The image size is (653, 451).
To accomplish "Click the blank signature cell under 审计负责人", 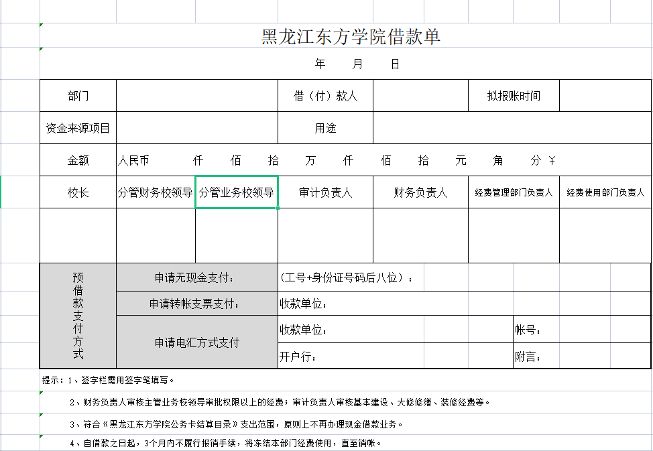I will (x=325, y=236).
